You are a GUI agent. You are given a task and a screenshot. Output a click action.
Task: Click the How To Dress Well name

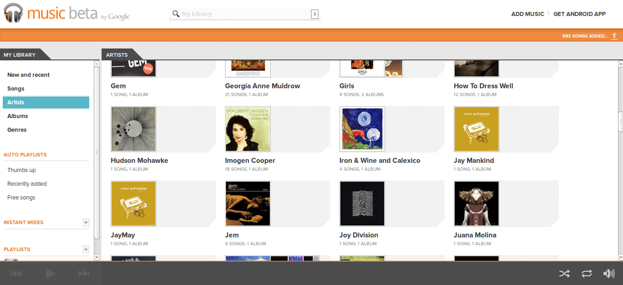click(x=483, y=86)
